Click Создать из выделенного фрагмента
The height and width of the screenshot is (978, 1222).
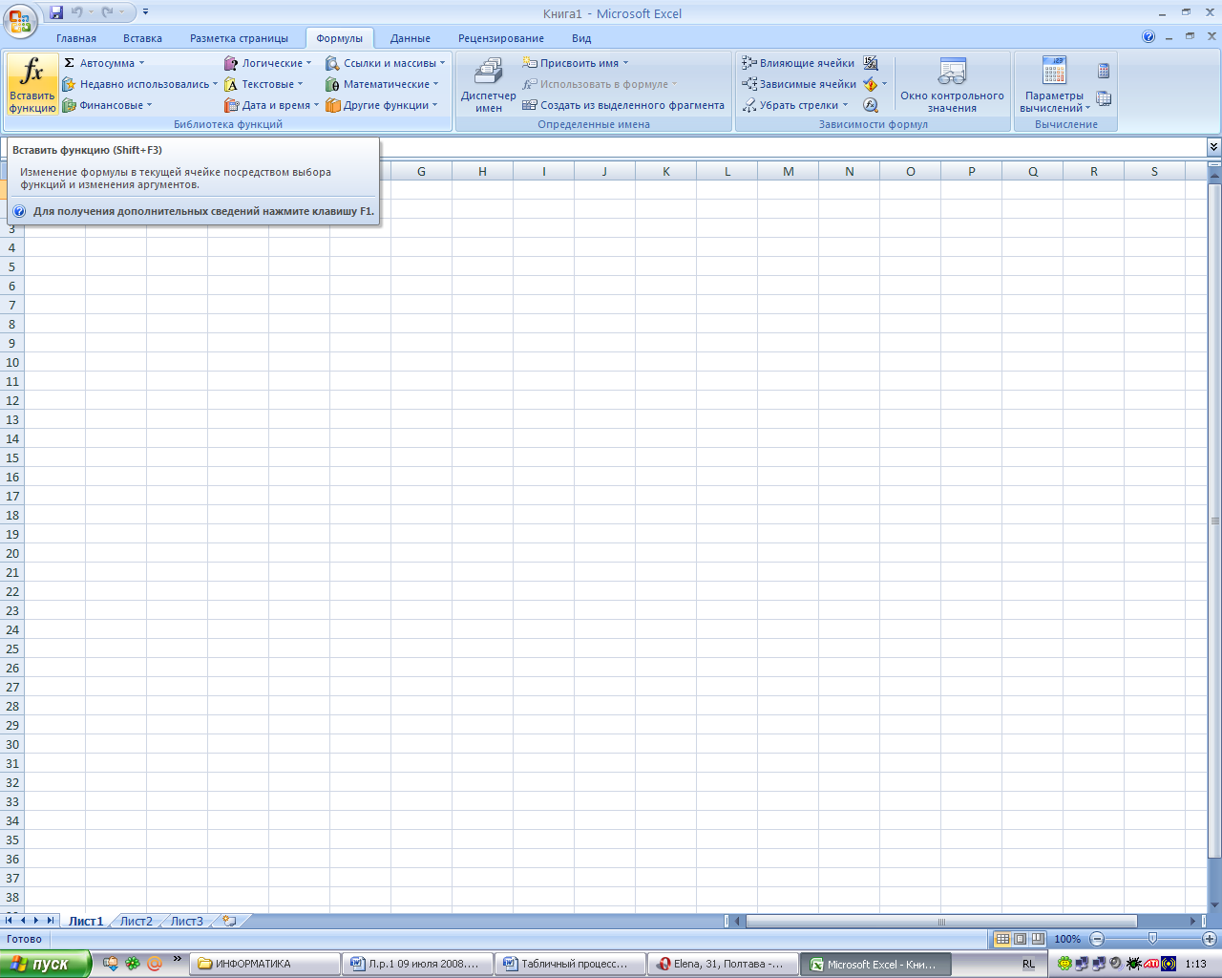[x=623, y=105]
